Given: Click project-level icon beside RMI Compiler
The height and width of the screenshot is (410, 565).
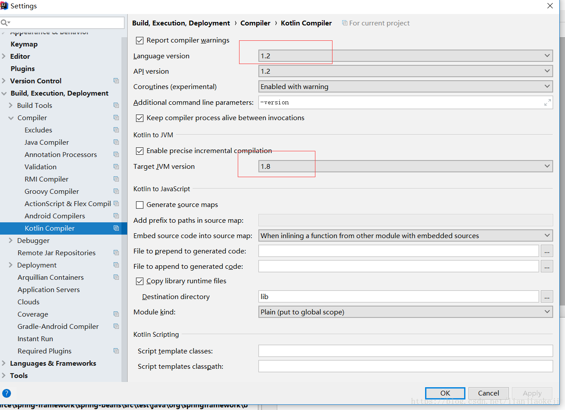Looking at the screenshot, I should tap(116, 179).
